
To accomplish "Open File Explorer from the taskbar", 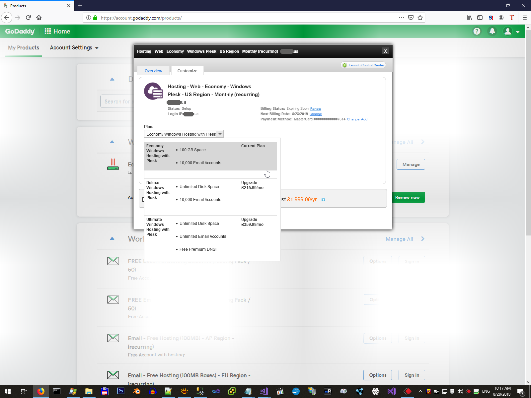I will pos(89,391).
